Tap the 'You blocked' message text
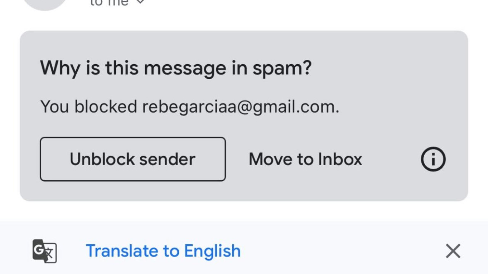 [x=88, y=107]
